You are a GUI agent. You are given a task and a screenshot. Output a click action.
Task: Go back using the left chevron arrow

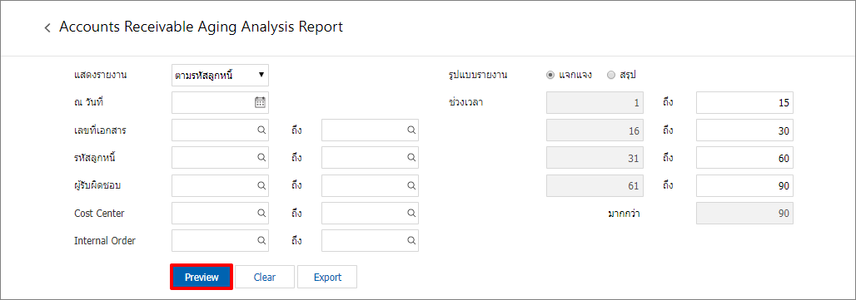(47, 27)
